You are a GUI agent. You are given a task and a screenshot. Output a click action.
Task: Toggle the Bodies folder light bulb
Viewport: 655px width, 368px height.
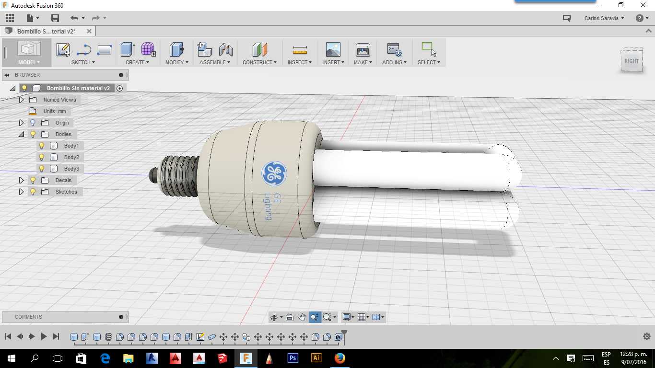[x=33, y=134]
